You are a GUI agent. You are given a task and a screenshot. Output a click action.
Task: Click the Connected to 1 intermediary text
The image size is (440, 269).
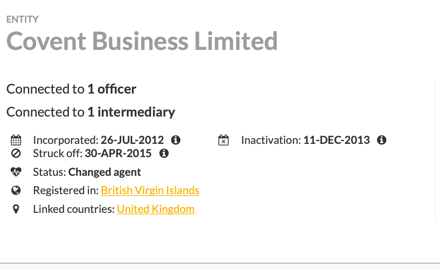click(91, 112)
